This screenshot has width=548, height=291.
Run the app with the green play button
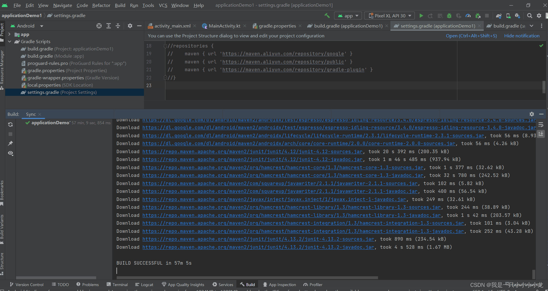coord(421,16)
